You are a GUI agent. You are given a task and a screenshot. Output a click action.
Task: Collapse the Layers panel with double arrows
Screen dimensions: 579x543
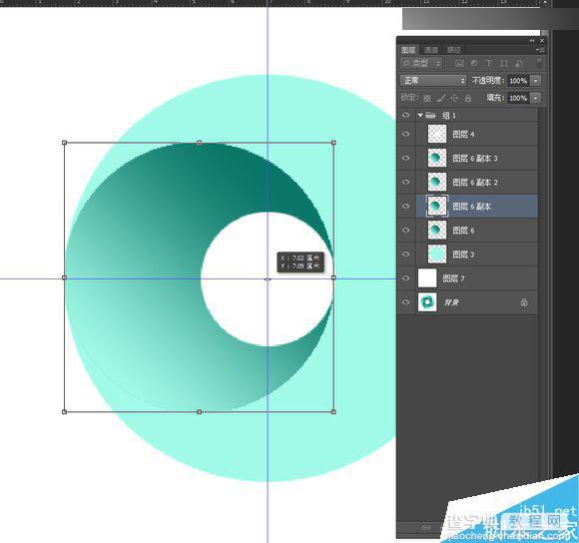coord(532,41)
